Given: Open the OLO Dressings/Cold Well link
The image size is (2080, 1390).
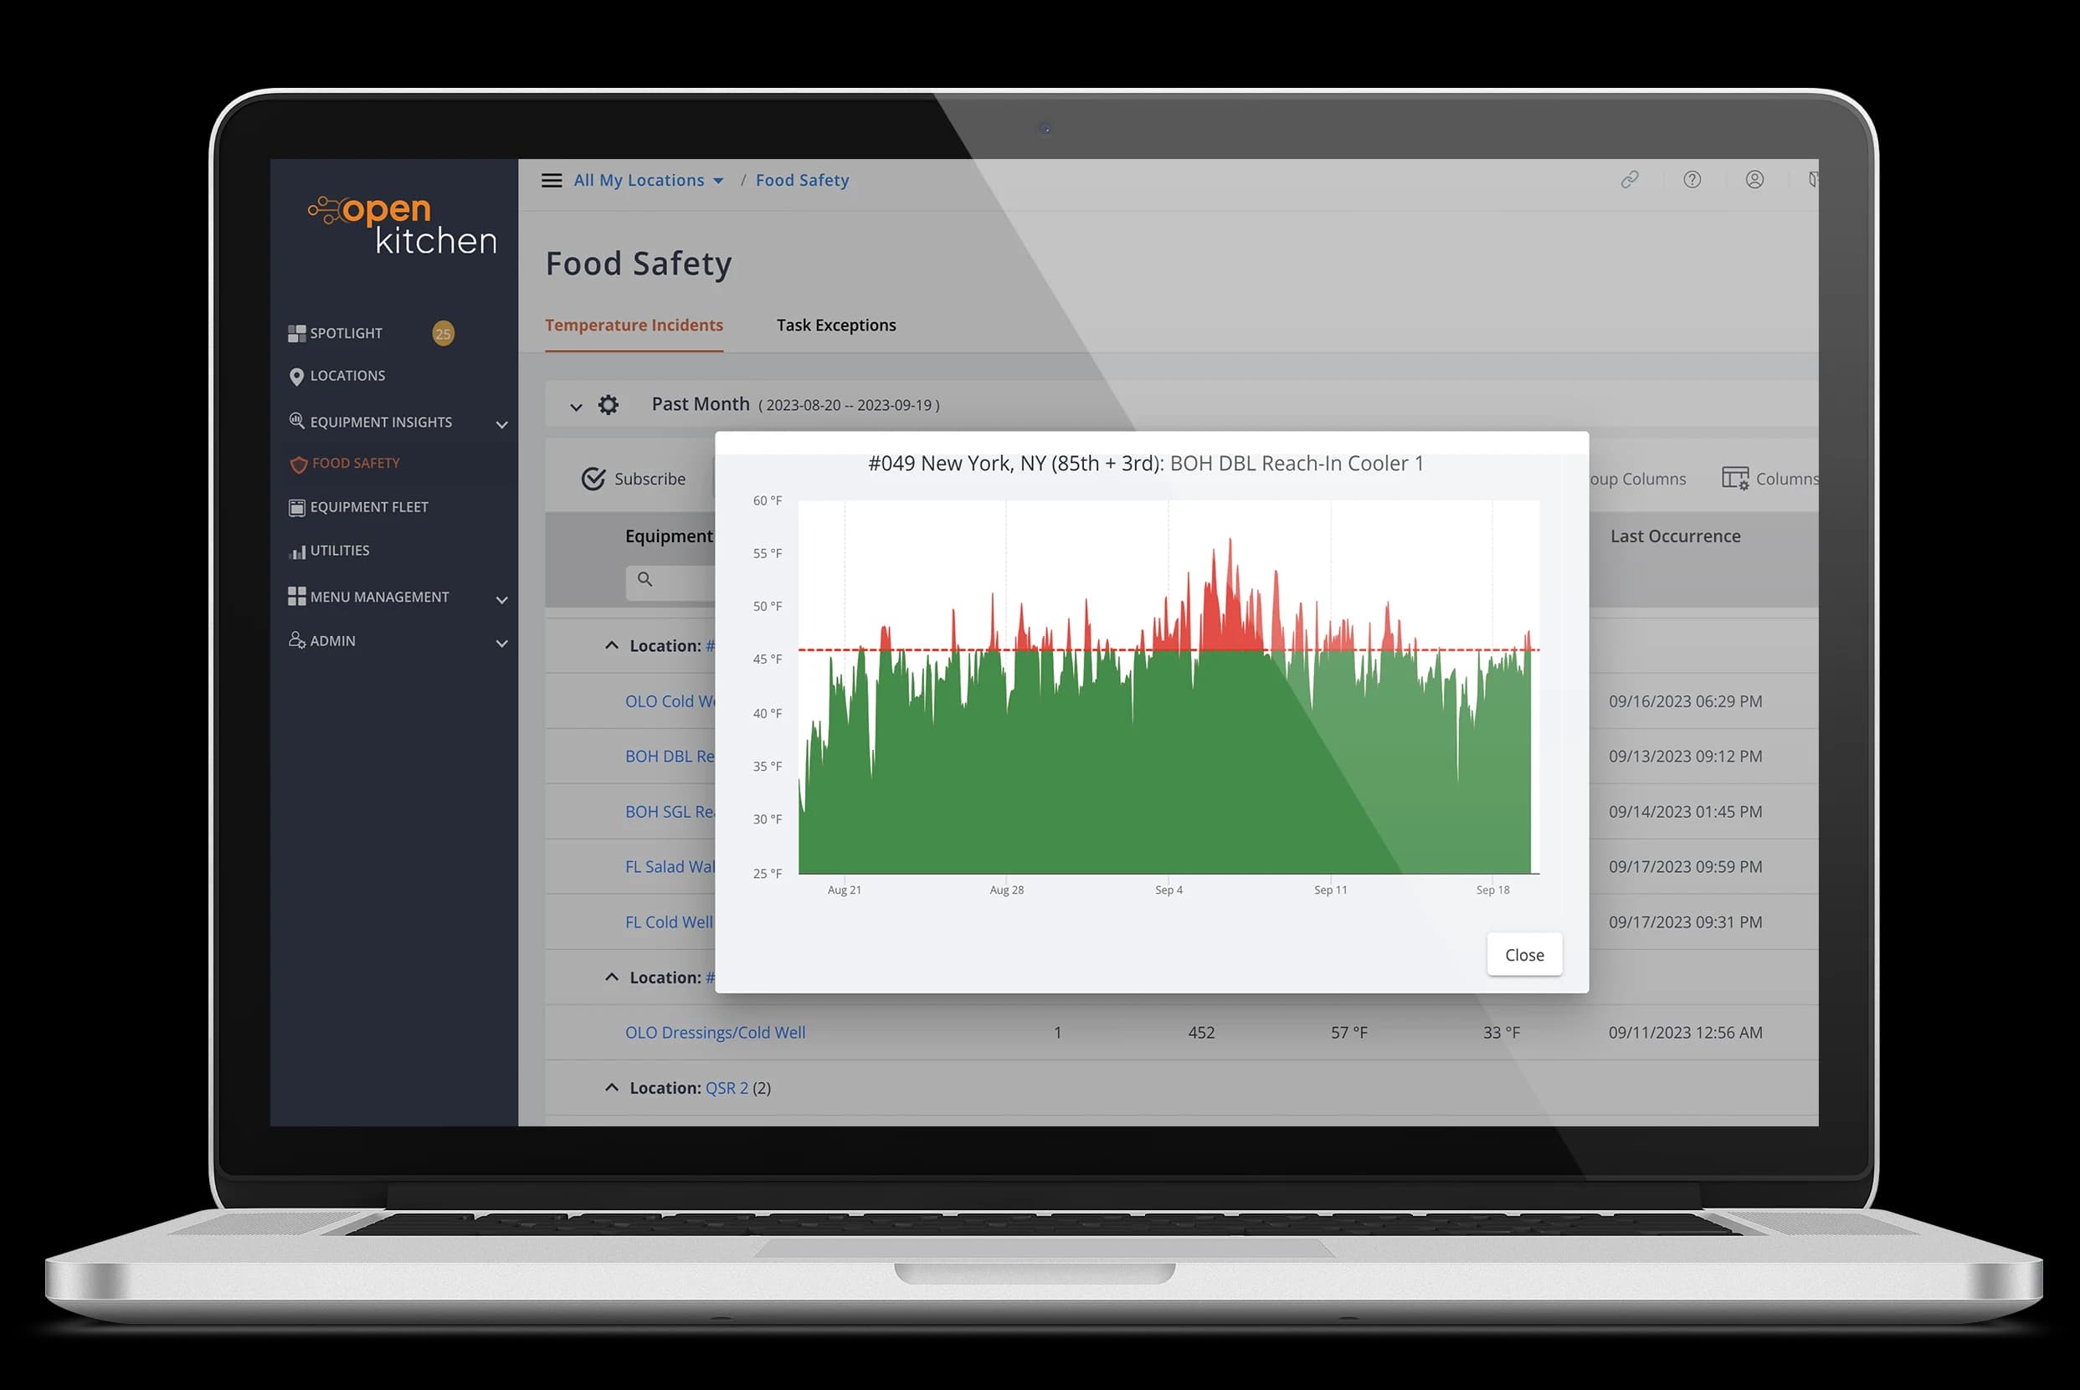Looking at the screenshot, I should click(716, 1032).
